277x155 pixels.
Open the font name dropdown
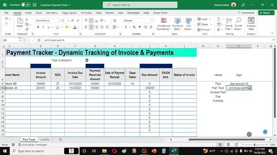point(59,21)
